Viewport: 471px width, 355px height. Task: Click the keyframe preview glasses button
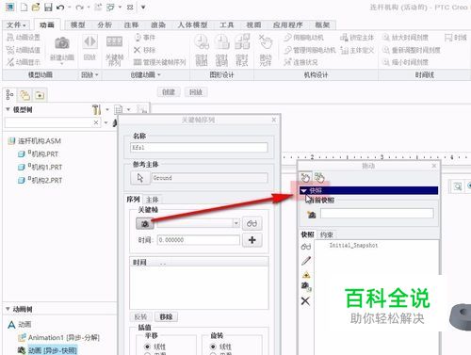[252, 223]
